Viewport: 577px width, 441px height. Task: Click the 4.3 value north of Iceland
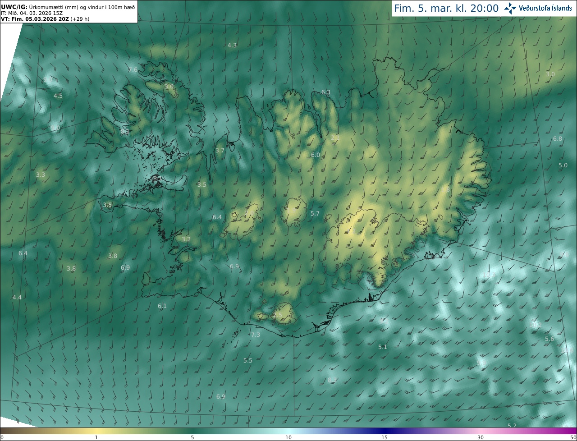(x=232, y=45)
